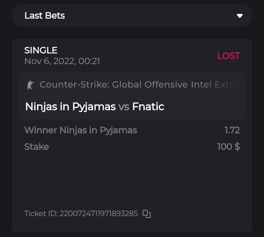The width and height of the screenshot is (264, 237).
Task: Click the 1.72 odds value
Action: pos(232,130)
